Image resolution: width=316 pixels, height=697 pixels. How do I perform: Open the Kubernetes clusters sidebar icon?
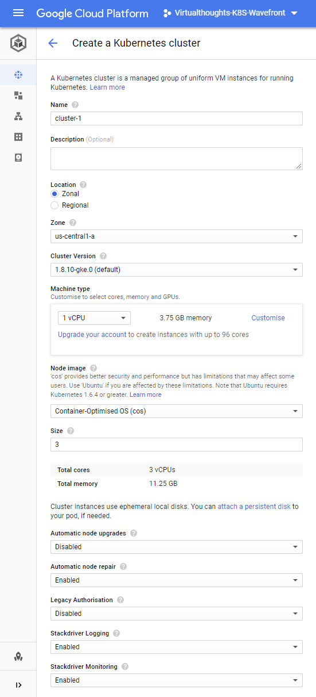click(18, 75)
